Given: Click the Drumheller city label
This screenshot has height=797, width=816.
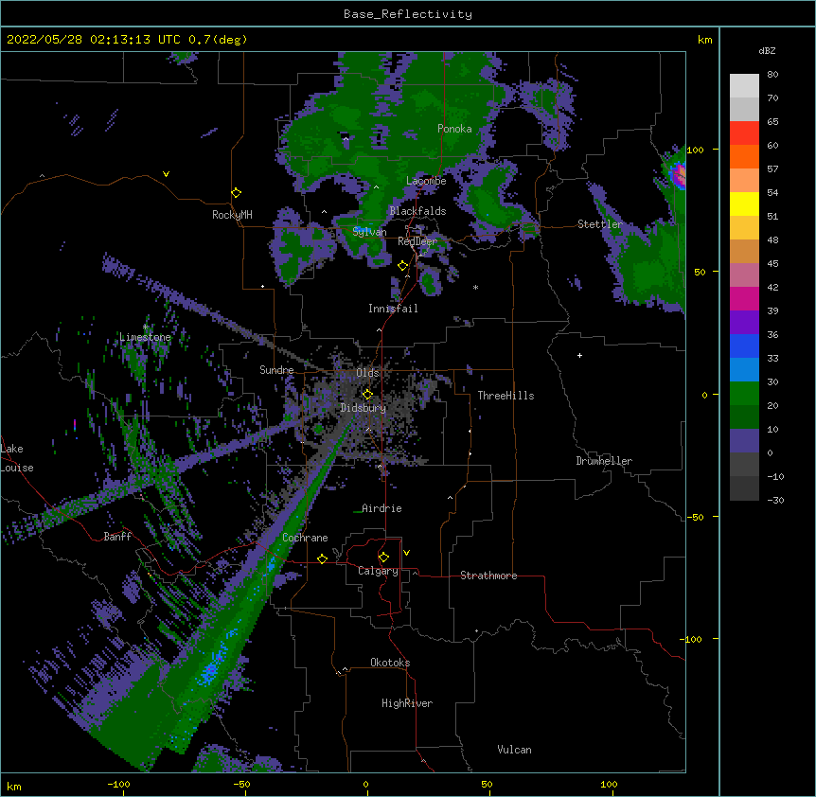Looking at the screenshot, I should 604,461.
